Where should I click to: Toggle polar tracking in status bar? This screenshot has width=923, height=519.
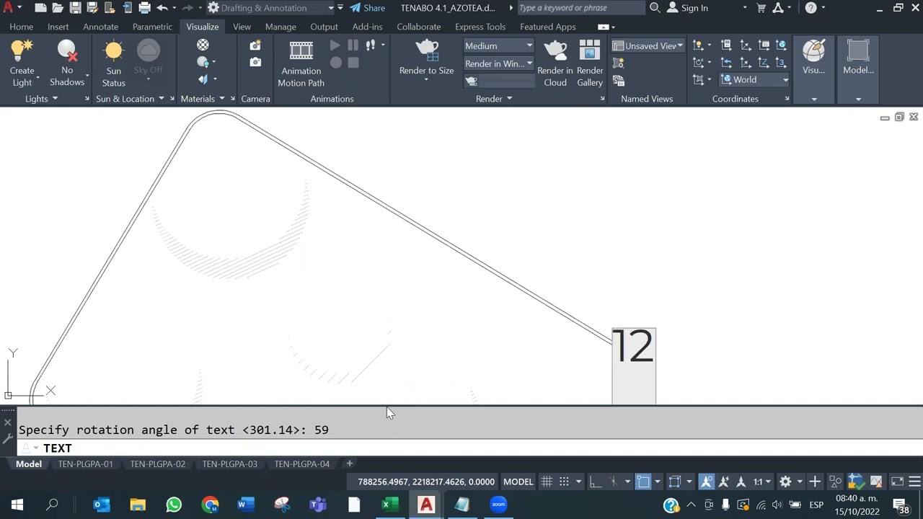pyautogui.click(x=612, y=482)
